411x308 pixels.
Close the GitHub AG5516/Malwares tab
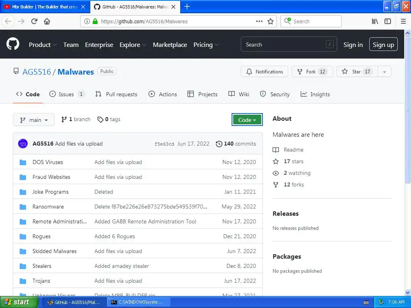tap(173, 7)
